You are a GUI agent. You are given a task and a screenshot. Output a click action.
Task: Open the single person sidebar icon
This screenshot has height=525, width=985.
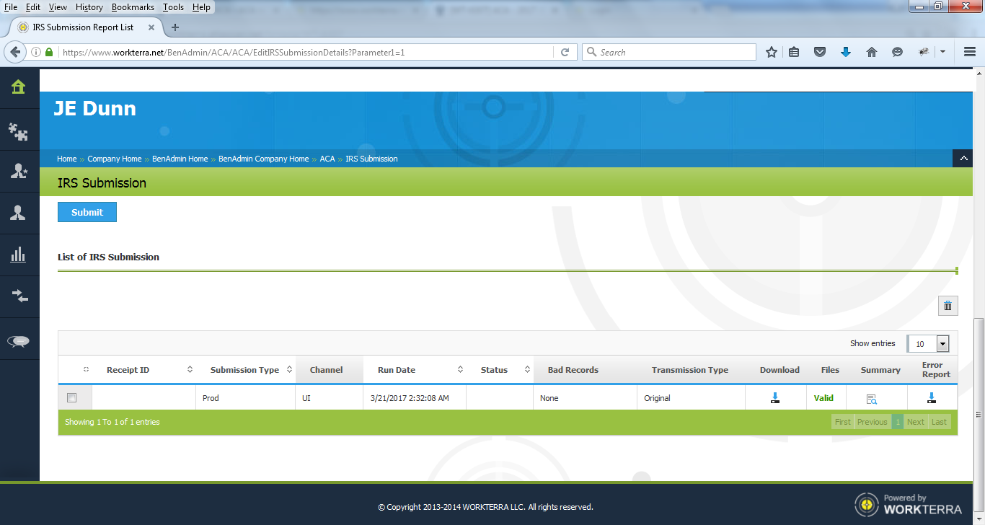[18, 213]
